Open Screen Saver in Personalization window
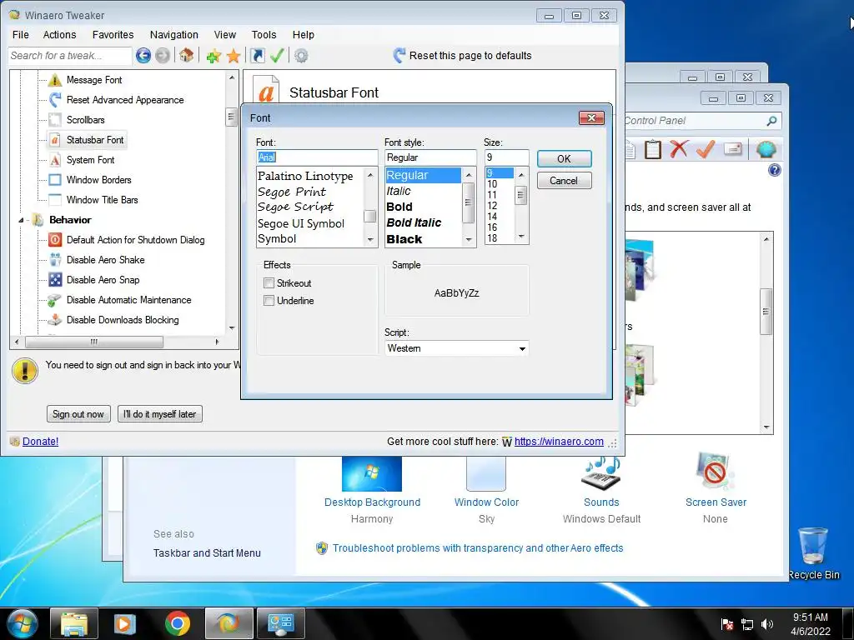This screenshot has height=640, width=854. point(716,502)
